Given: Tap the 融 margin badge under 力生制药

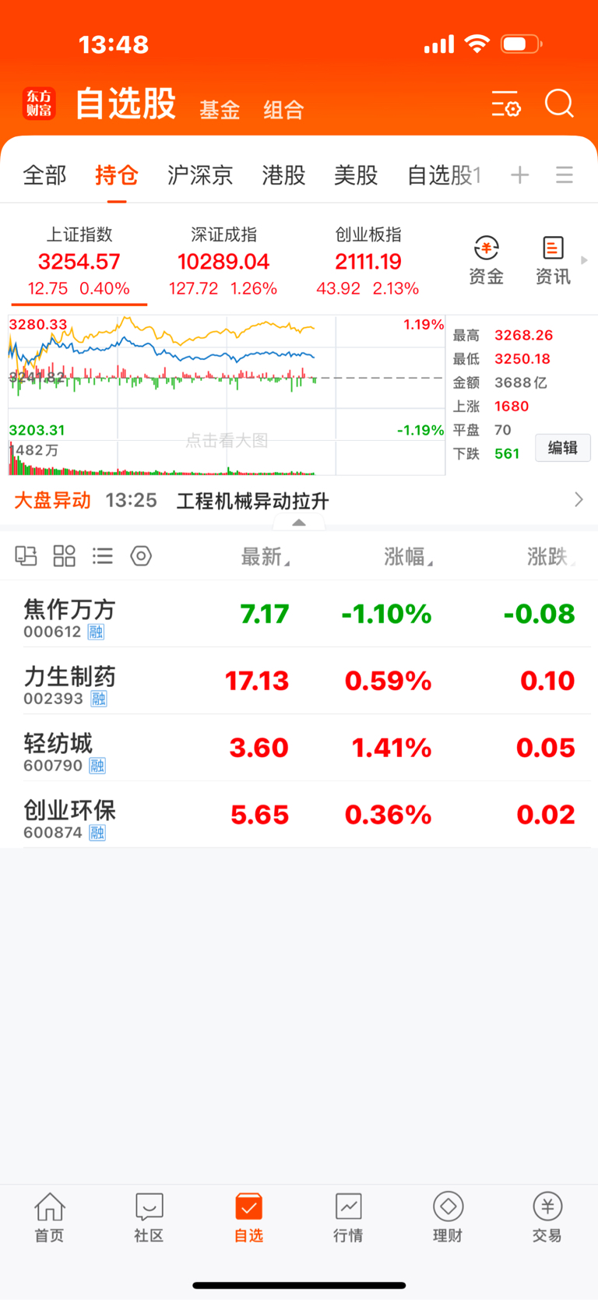Looking at the screenshot, I should 99,699.
